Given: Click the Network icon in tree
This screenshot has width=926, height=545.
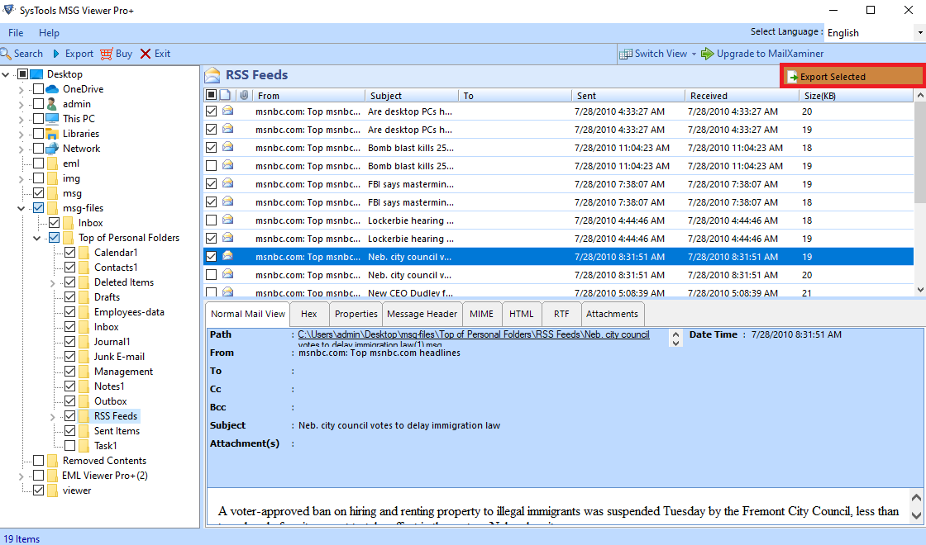Looking at the screenshot, I should click(53, 149).
